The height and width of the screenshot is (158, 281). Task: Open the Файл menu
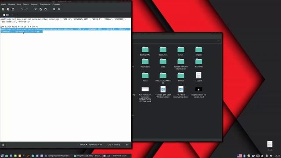pyautogui.click(x=4, y=4)
